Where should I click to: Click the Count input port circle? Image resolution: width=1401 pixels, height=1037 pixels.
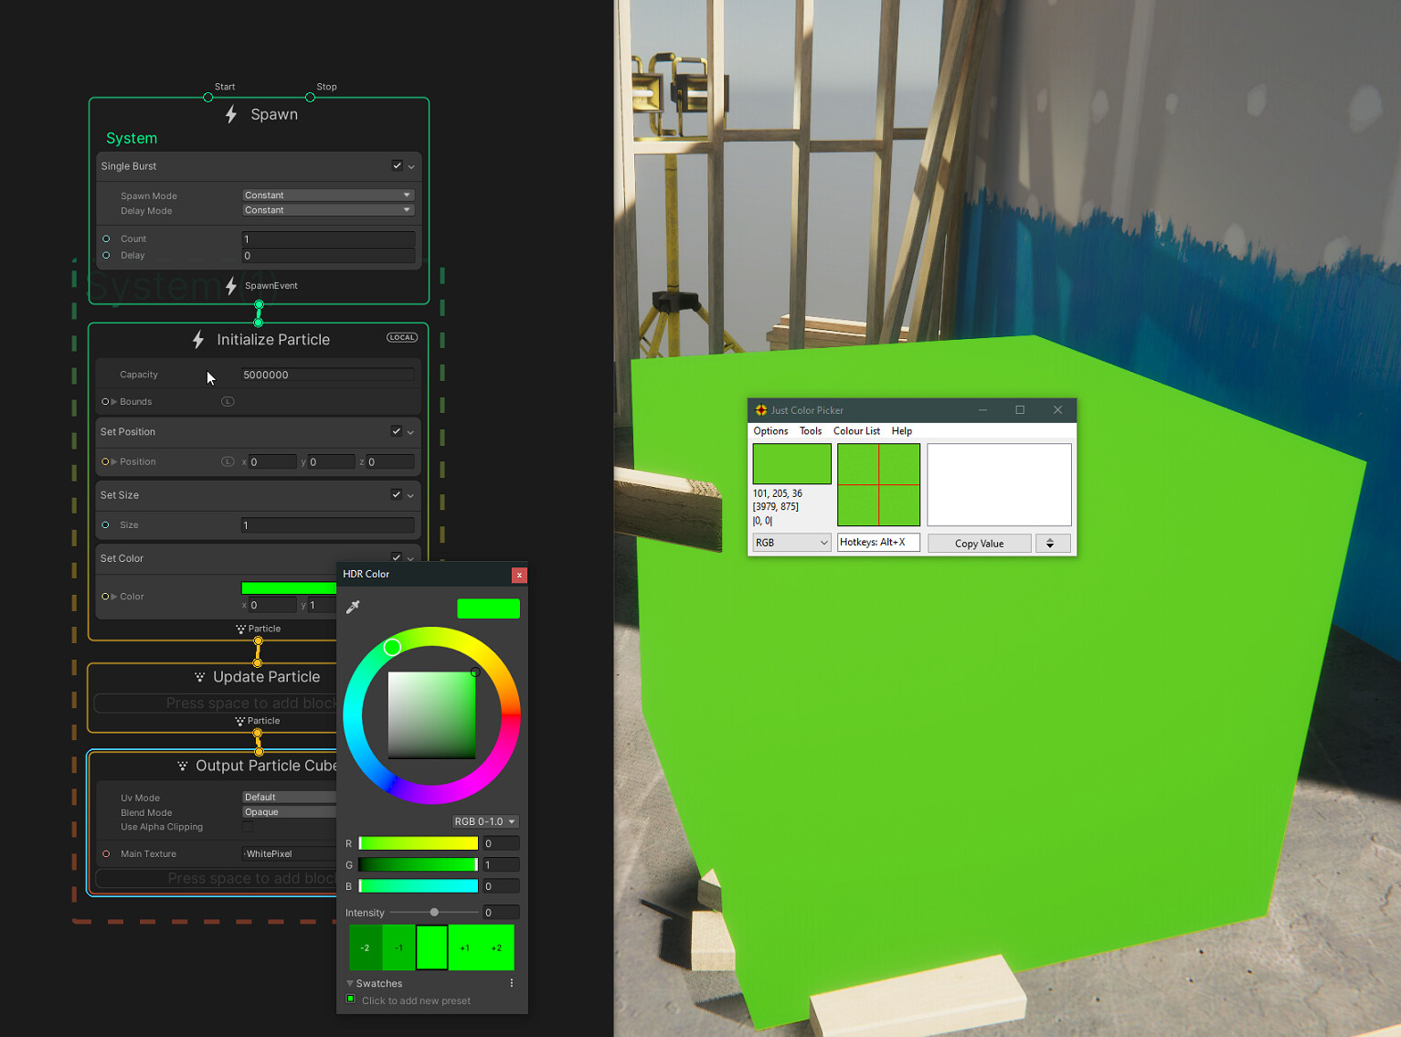106,238
